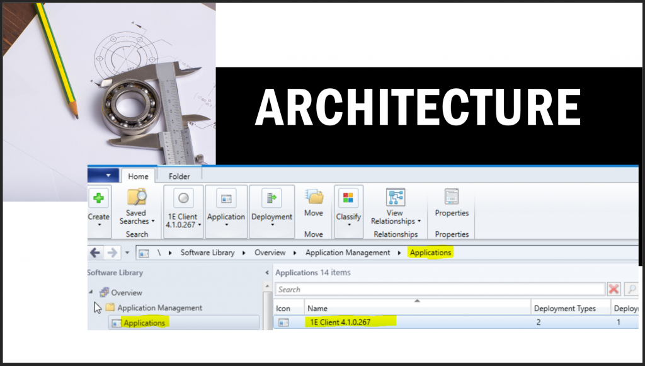645x366 pixels.
Task: Collapse the Overview tree node
Action: (x=91, y=292)
